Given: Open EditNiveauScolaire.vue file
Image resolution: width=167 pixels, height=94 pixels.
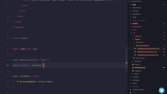Looking at the screenshot, I should click(x=147, y=52).
